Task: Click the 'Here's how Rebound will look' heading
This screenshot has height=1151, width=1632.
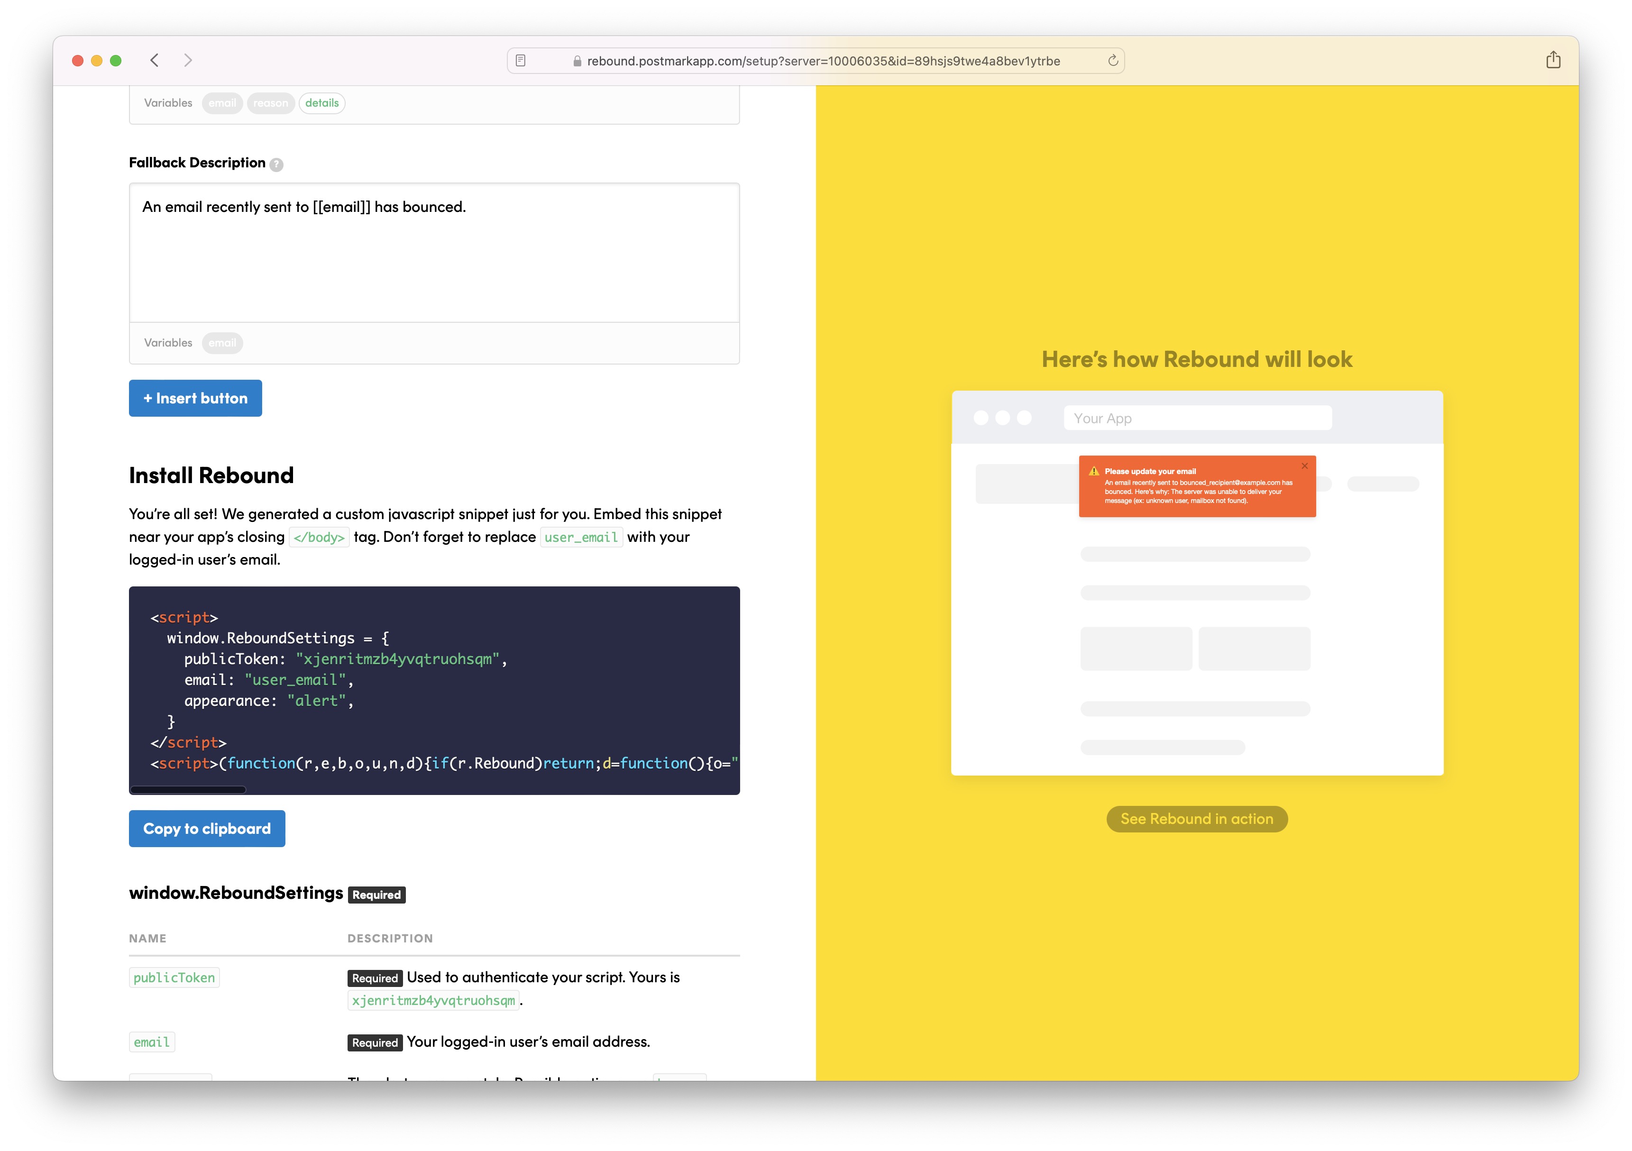Action: point(1197,359)
